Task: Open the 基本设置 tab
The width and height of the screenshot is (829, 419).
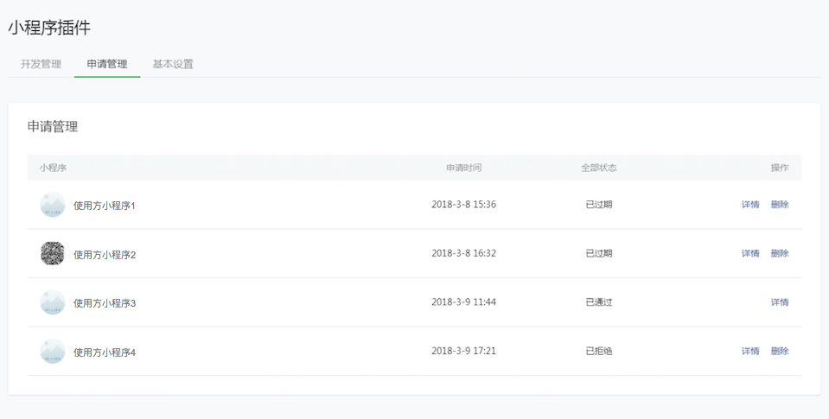Action: [x=173, y=64]
